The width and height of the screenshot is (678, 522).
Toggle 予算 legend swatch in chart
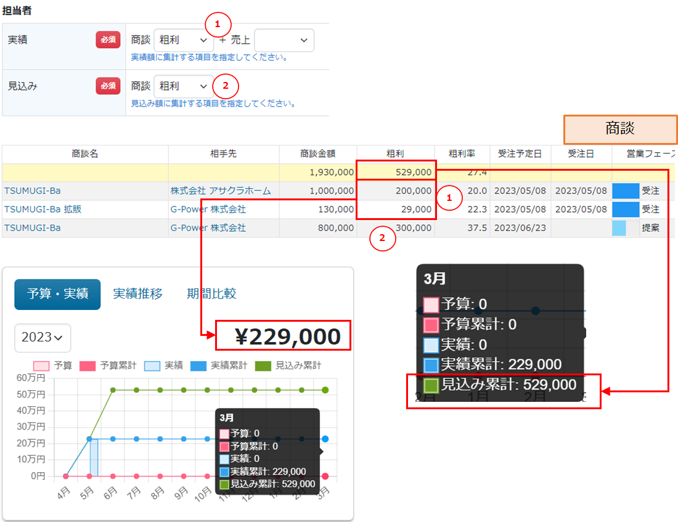click(41, 366)
